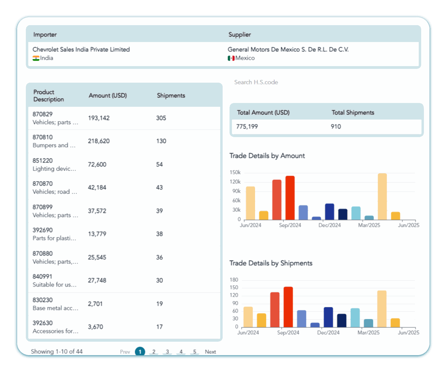The height and width of the screenshot is (372, 447).
Task: Select current page 1 button
Action: click(140, 352)
